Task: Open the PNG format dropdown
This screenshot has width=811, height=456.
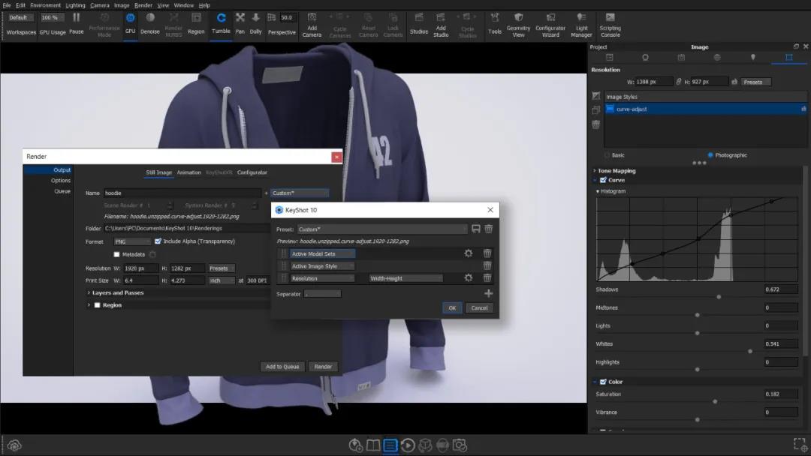Action: 132,241
